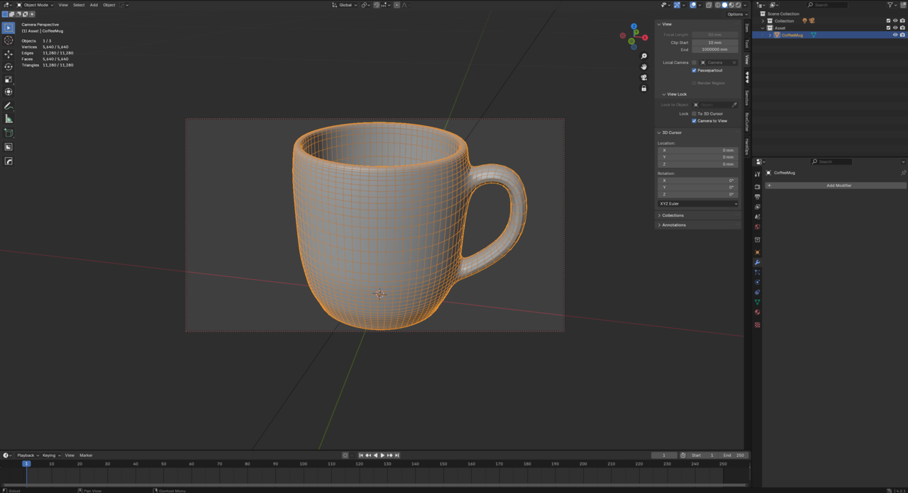Screen dimensions: 908x493
Task: Open the Render Properties tab
Action: (757, 186)
